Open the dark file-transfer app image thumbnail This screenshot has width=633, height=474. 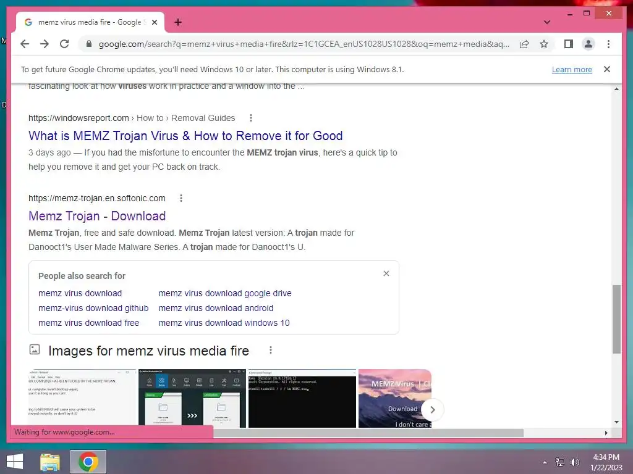coord(192,398)
